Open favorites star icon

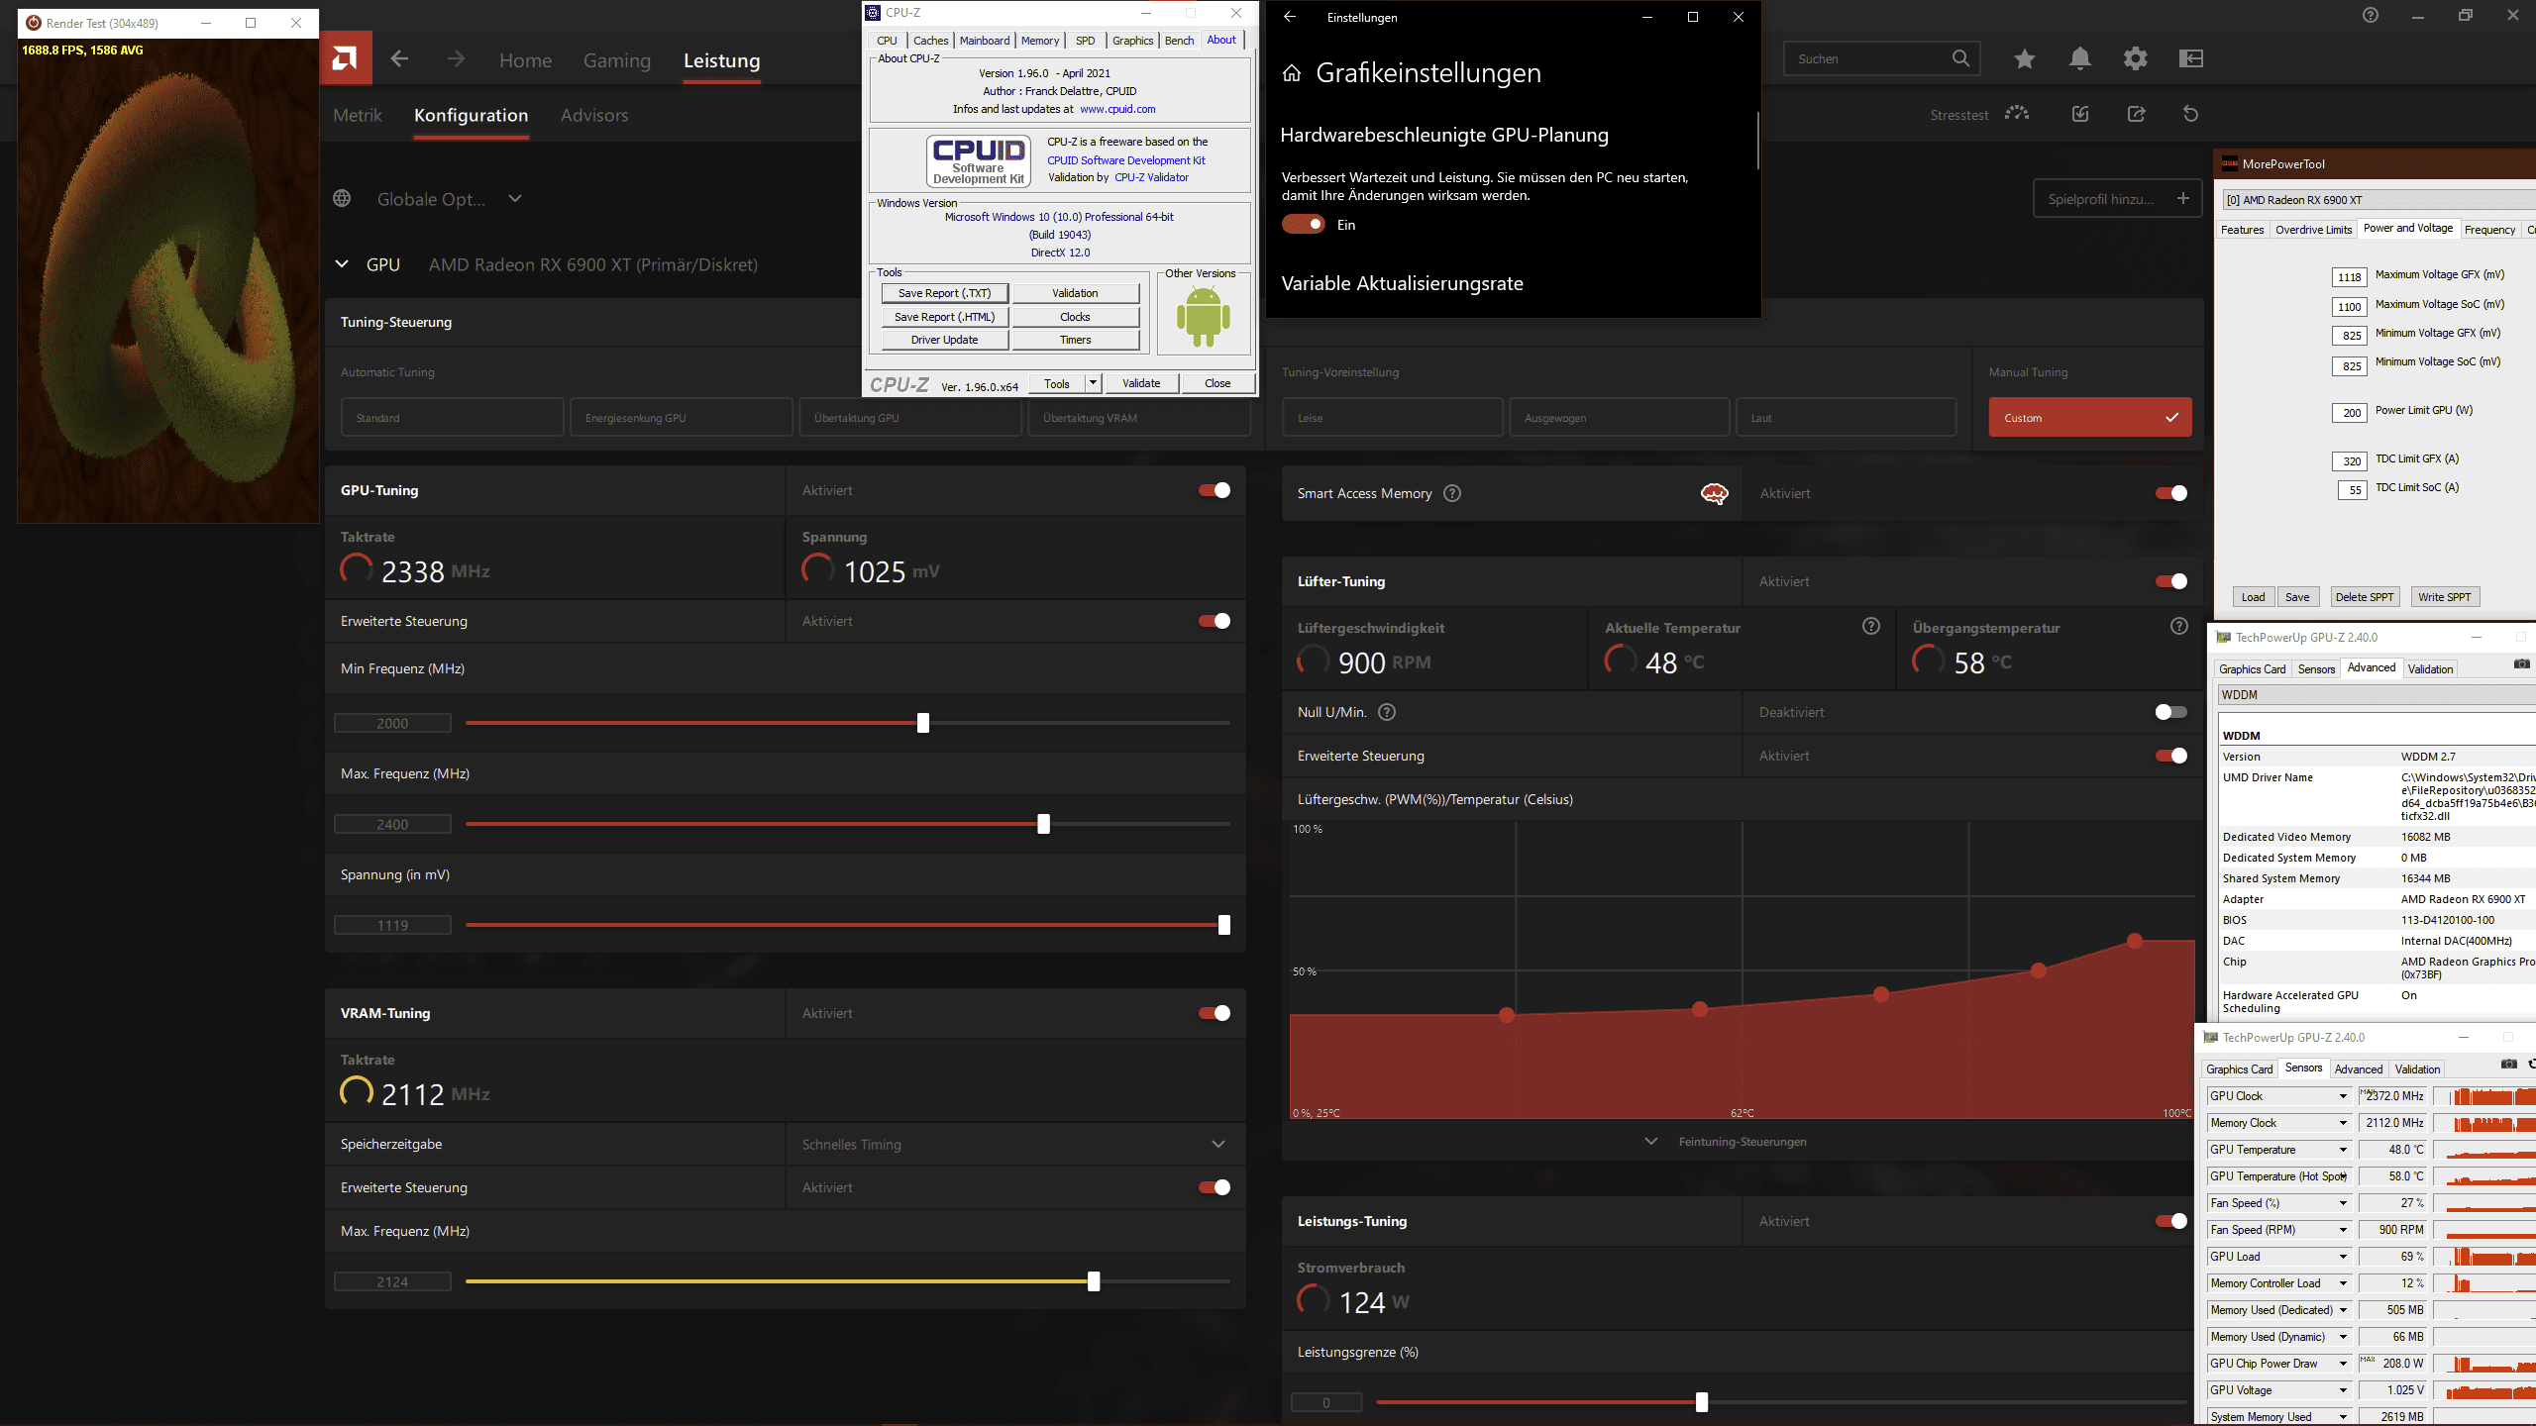coord(2024,59)
